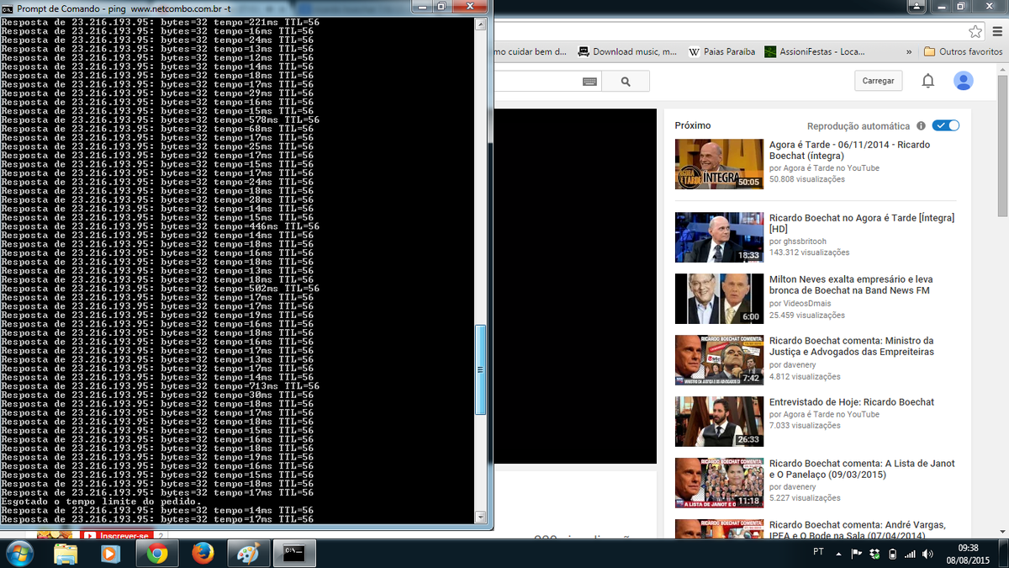Open Entrevistado de Hoje video thumbnail
This screenshot has height=568, width=1009.
coord(719,422)
